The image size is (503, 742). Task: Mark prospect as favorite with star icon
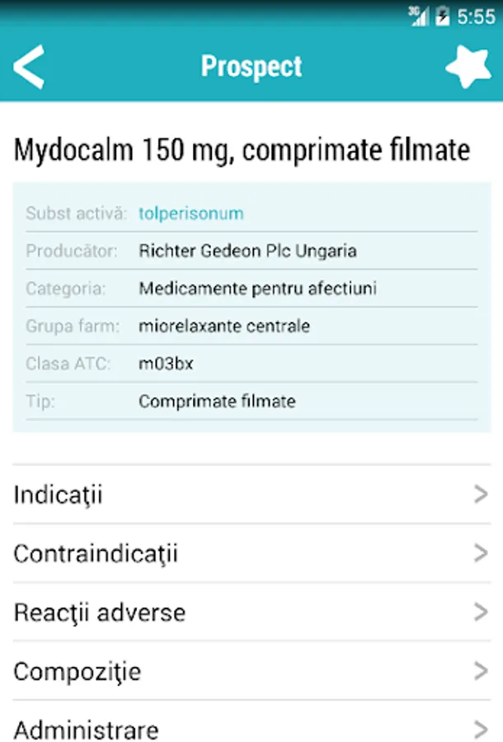(468, 67)
